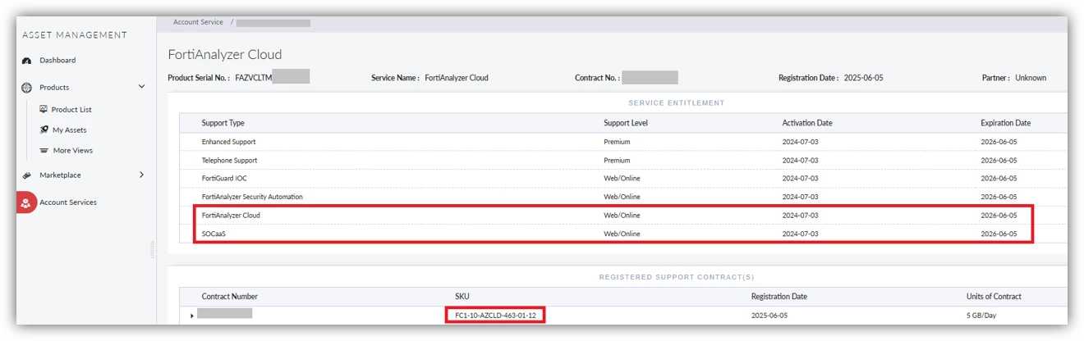
Task: Select FortiAnalyzer Cloud entitlement row
Action: pos(624,216)
